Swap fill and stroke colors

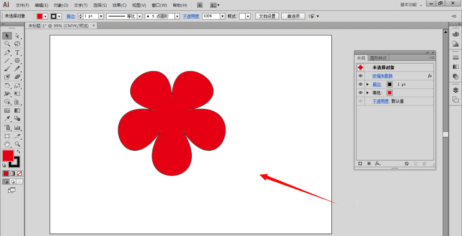click(x=18, y=152)
